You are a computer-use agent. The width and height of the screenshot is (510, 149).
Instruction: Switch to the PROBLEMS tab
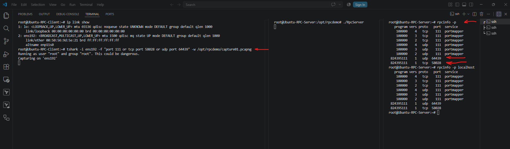[25, 14]
